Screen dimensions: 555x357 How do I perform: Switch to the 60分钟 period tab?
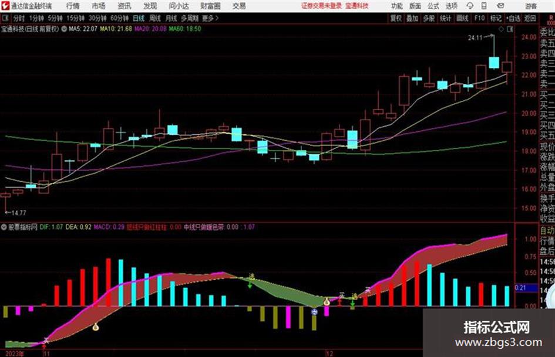click(x=119, y=18)
